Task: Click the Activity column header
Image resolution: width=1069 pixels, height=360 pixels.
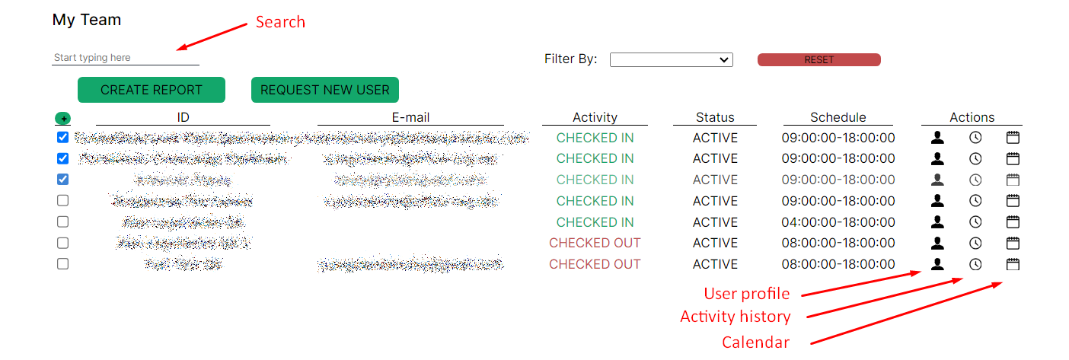Action: click(x=595, y=117)
